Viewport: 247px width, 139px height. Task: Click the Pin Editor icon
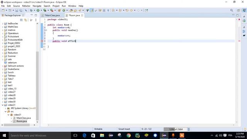pos(146,10)
